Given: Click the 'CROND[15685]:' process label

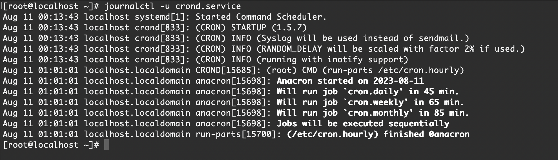Looking at the screenshot, I should point(228,70).
